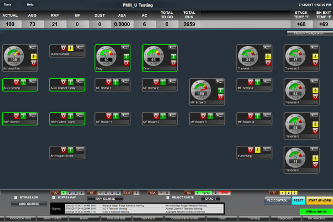Screen dimensions: 333x222
Task: Click the yellow start button on Burner Blower
Action: click(x=72, y=49)
